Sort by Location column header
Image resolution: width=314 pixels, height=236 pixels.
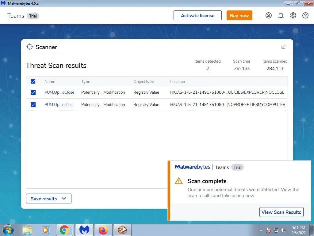tap(178, 81)
